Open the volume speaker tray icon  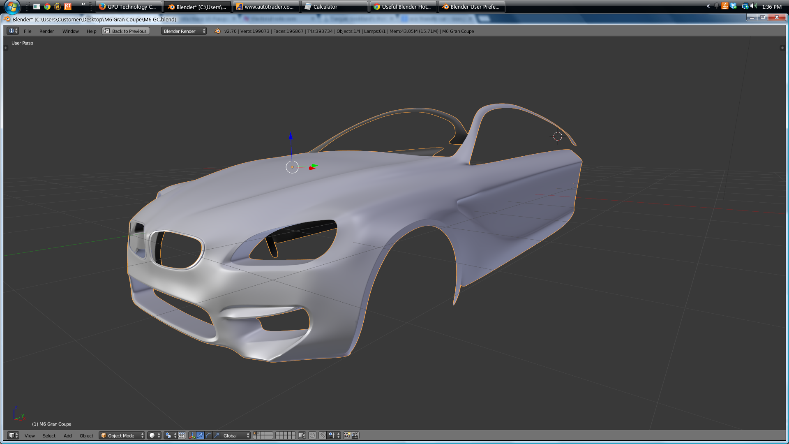(x=754, y=6)
